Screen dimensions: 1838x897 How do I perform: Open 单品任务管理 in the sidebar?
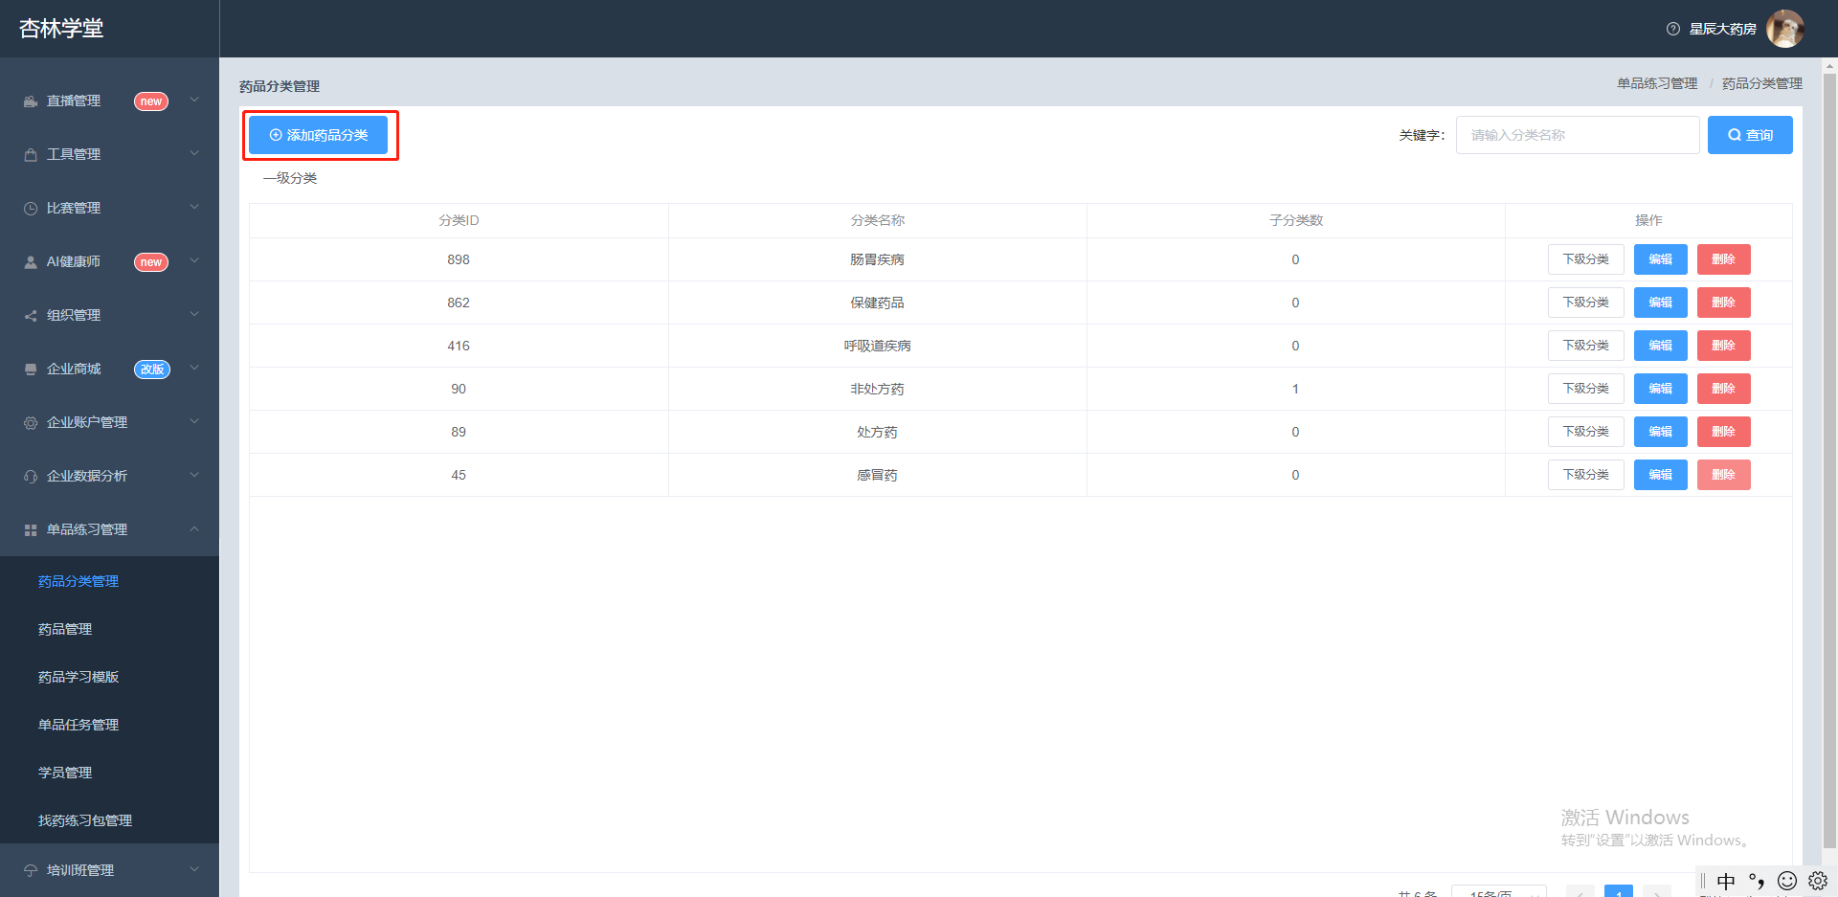pos(78,725)
